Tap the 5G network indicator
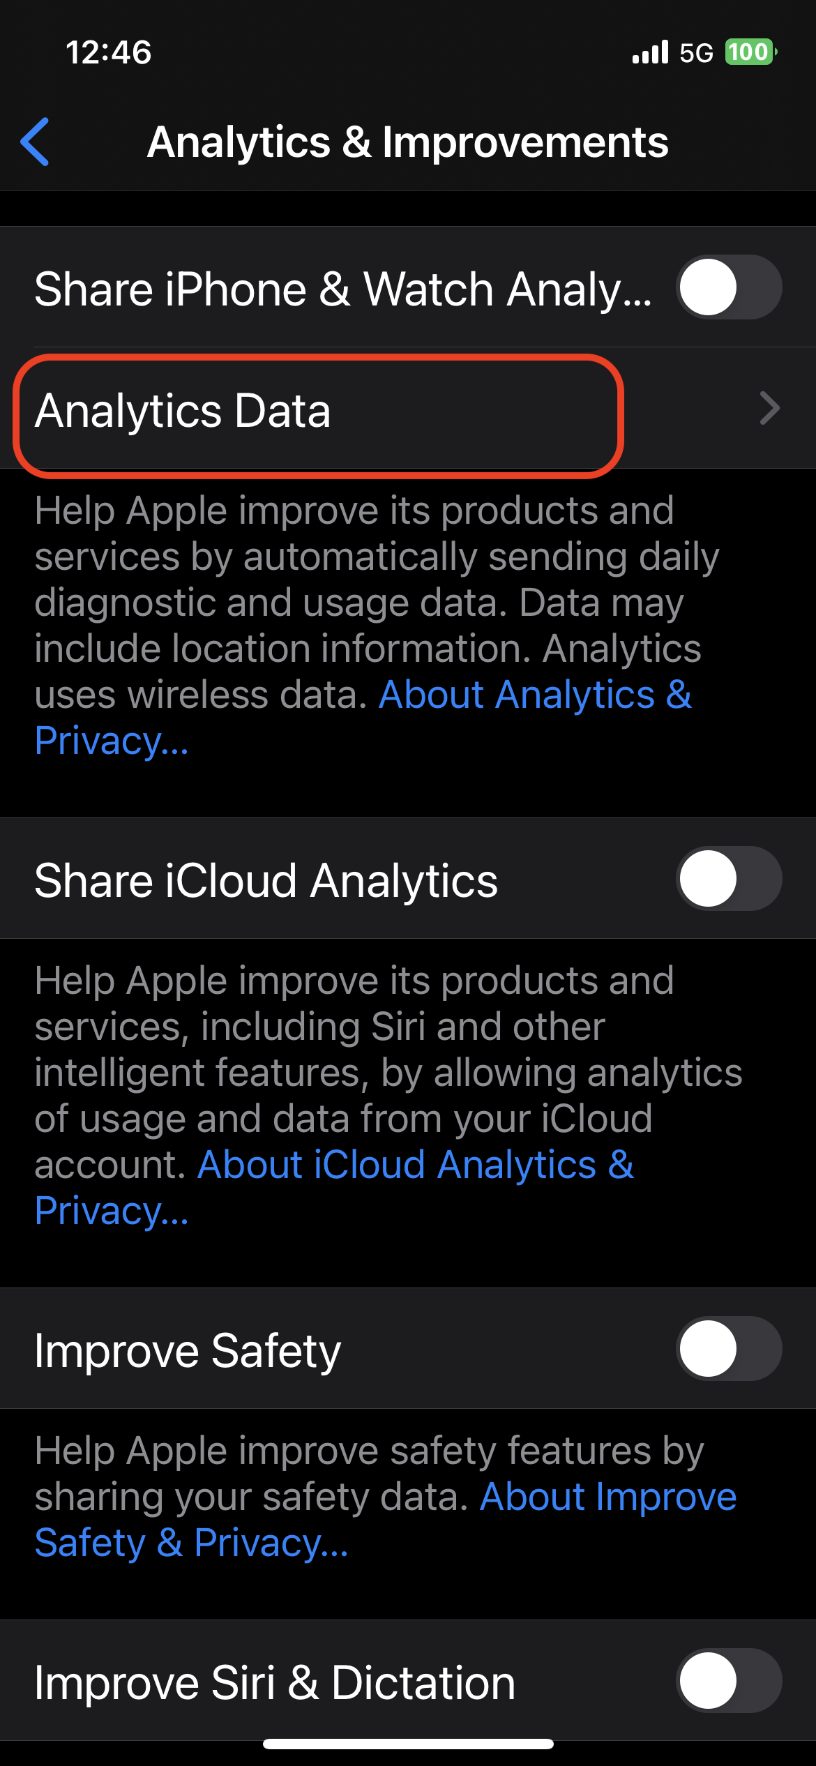Image resolution: width=816 pixels, height=1766 pixels. [696, 53]
